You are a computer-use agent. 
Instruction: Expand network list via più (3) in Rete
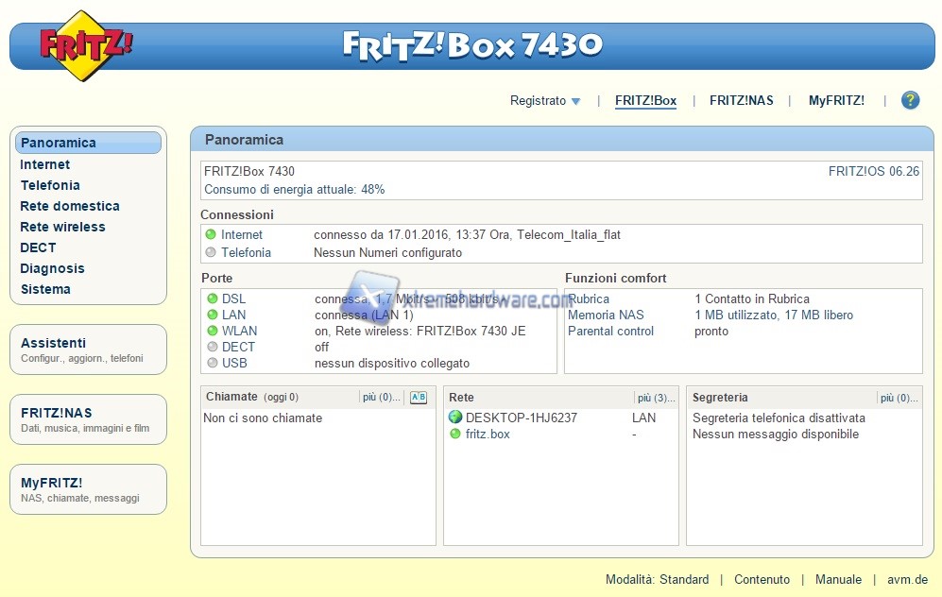click(657, 398)
